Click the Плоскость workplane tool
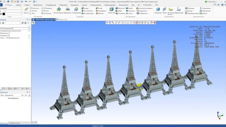Viewport: 226px width, 127px height. tap(34, 8)
